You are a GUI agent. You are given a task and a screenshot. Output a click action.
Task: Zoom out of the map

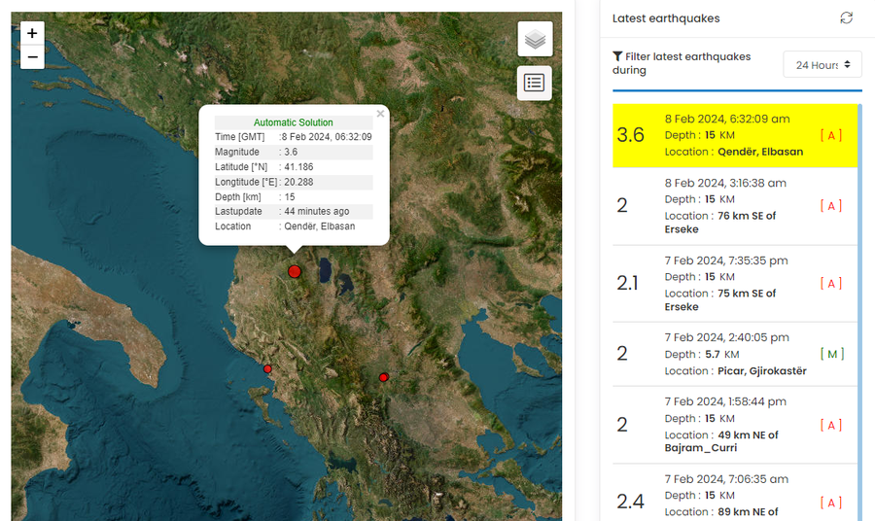(x=32, y=57)
